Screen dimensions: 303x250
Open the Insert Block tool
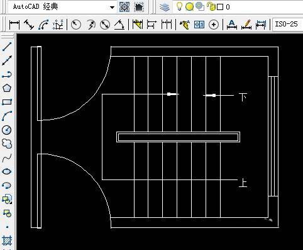click(x=7, y=199)
